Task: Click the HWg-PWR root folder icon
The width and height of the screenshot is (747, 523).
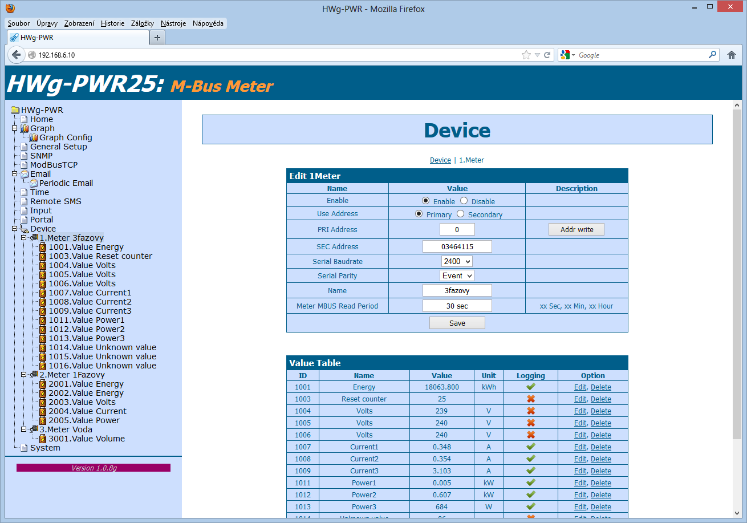Action: pyautogui.click(x=15, y=110)
